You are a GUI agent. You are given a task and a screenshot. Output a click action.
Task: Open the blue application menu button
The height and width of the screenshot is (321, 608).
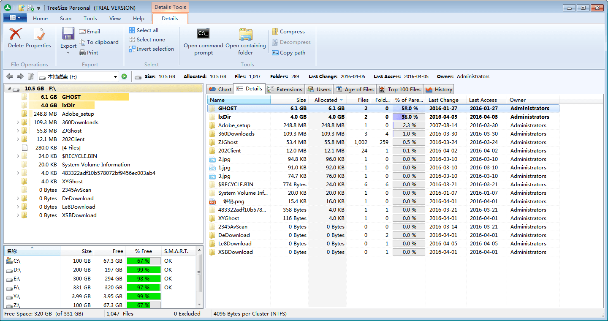point(15,18)
